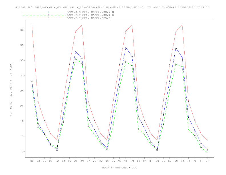This screenshot has width=226, height=175.
Task: Click x-axis hour label 24
Action: 82,161
